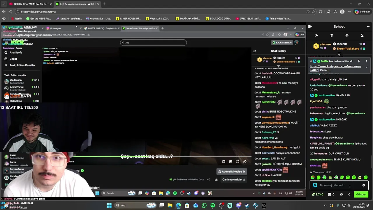
Task: Toggle fullscreen on the clip player
Action: point(238,162)
